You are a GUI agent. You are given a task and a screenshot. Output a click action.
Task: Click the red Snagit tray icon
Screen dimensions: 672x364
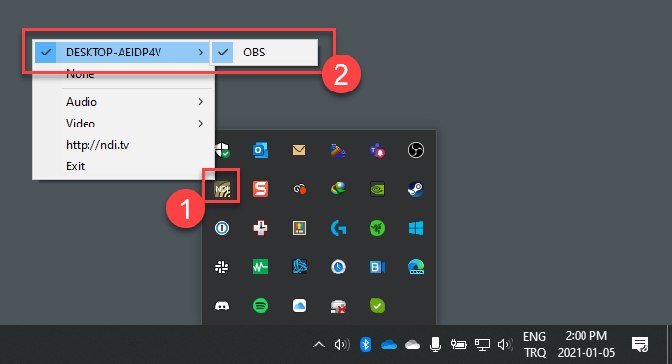261,189
